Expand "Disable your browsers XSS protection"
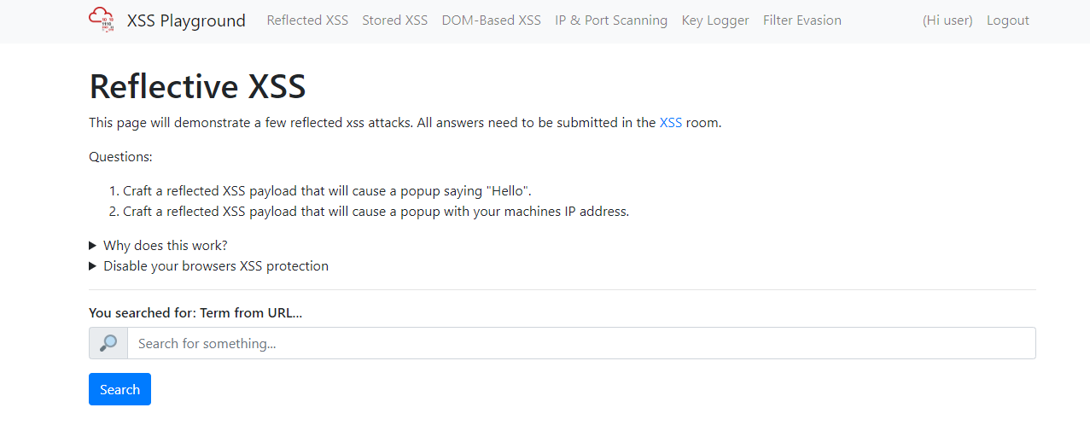 point(215,266)
